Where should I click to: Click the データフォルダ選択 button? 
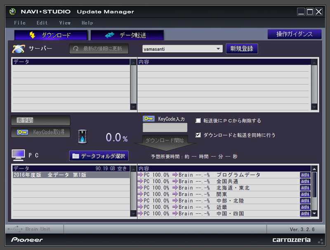pyautogui.click(x=99, y=156)
